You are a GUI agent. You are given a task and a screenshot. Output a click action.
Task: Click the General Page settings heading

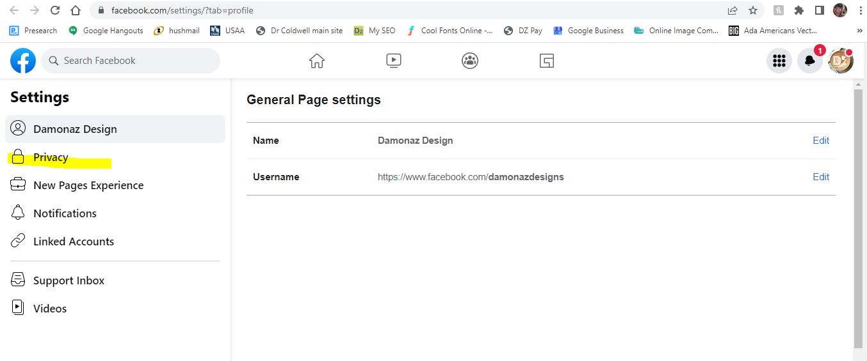point(314,100)
